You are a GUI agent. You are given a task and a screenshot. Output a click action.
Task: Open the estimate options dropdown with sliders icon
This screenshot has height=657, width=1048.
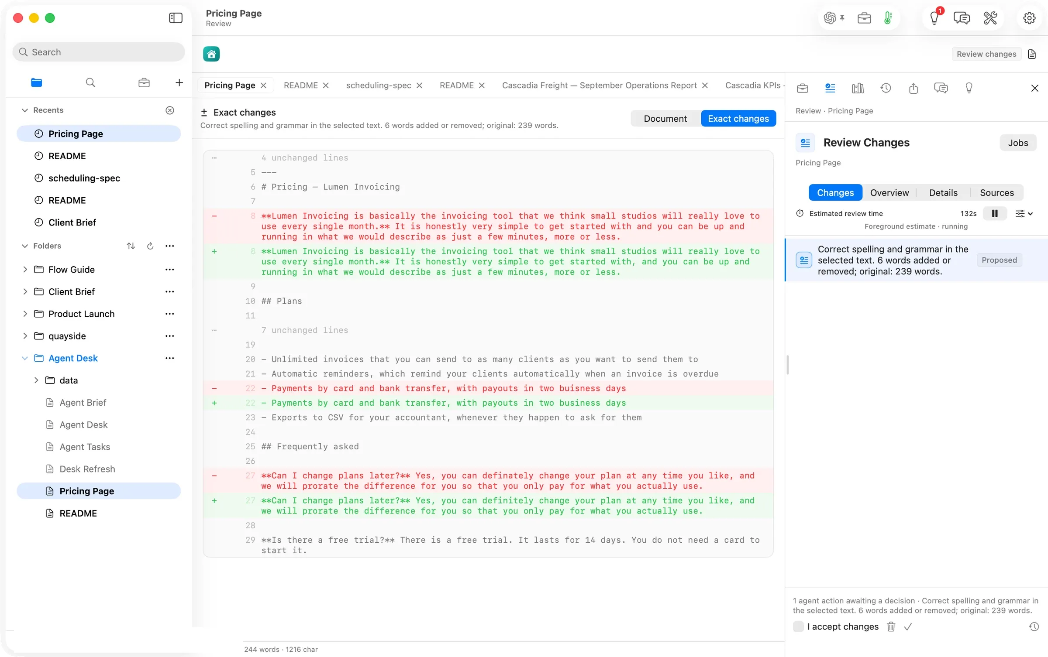[1024, 213]
